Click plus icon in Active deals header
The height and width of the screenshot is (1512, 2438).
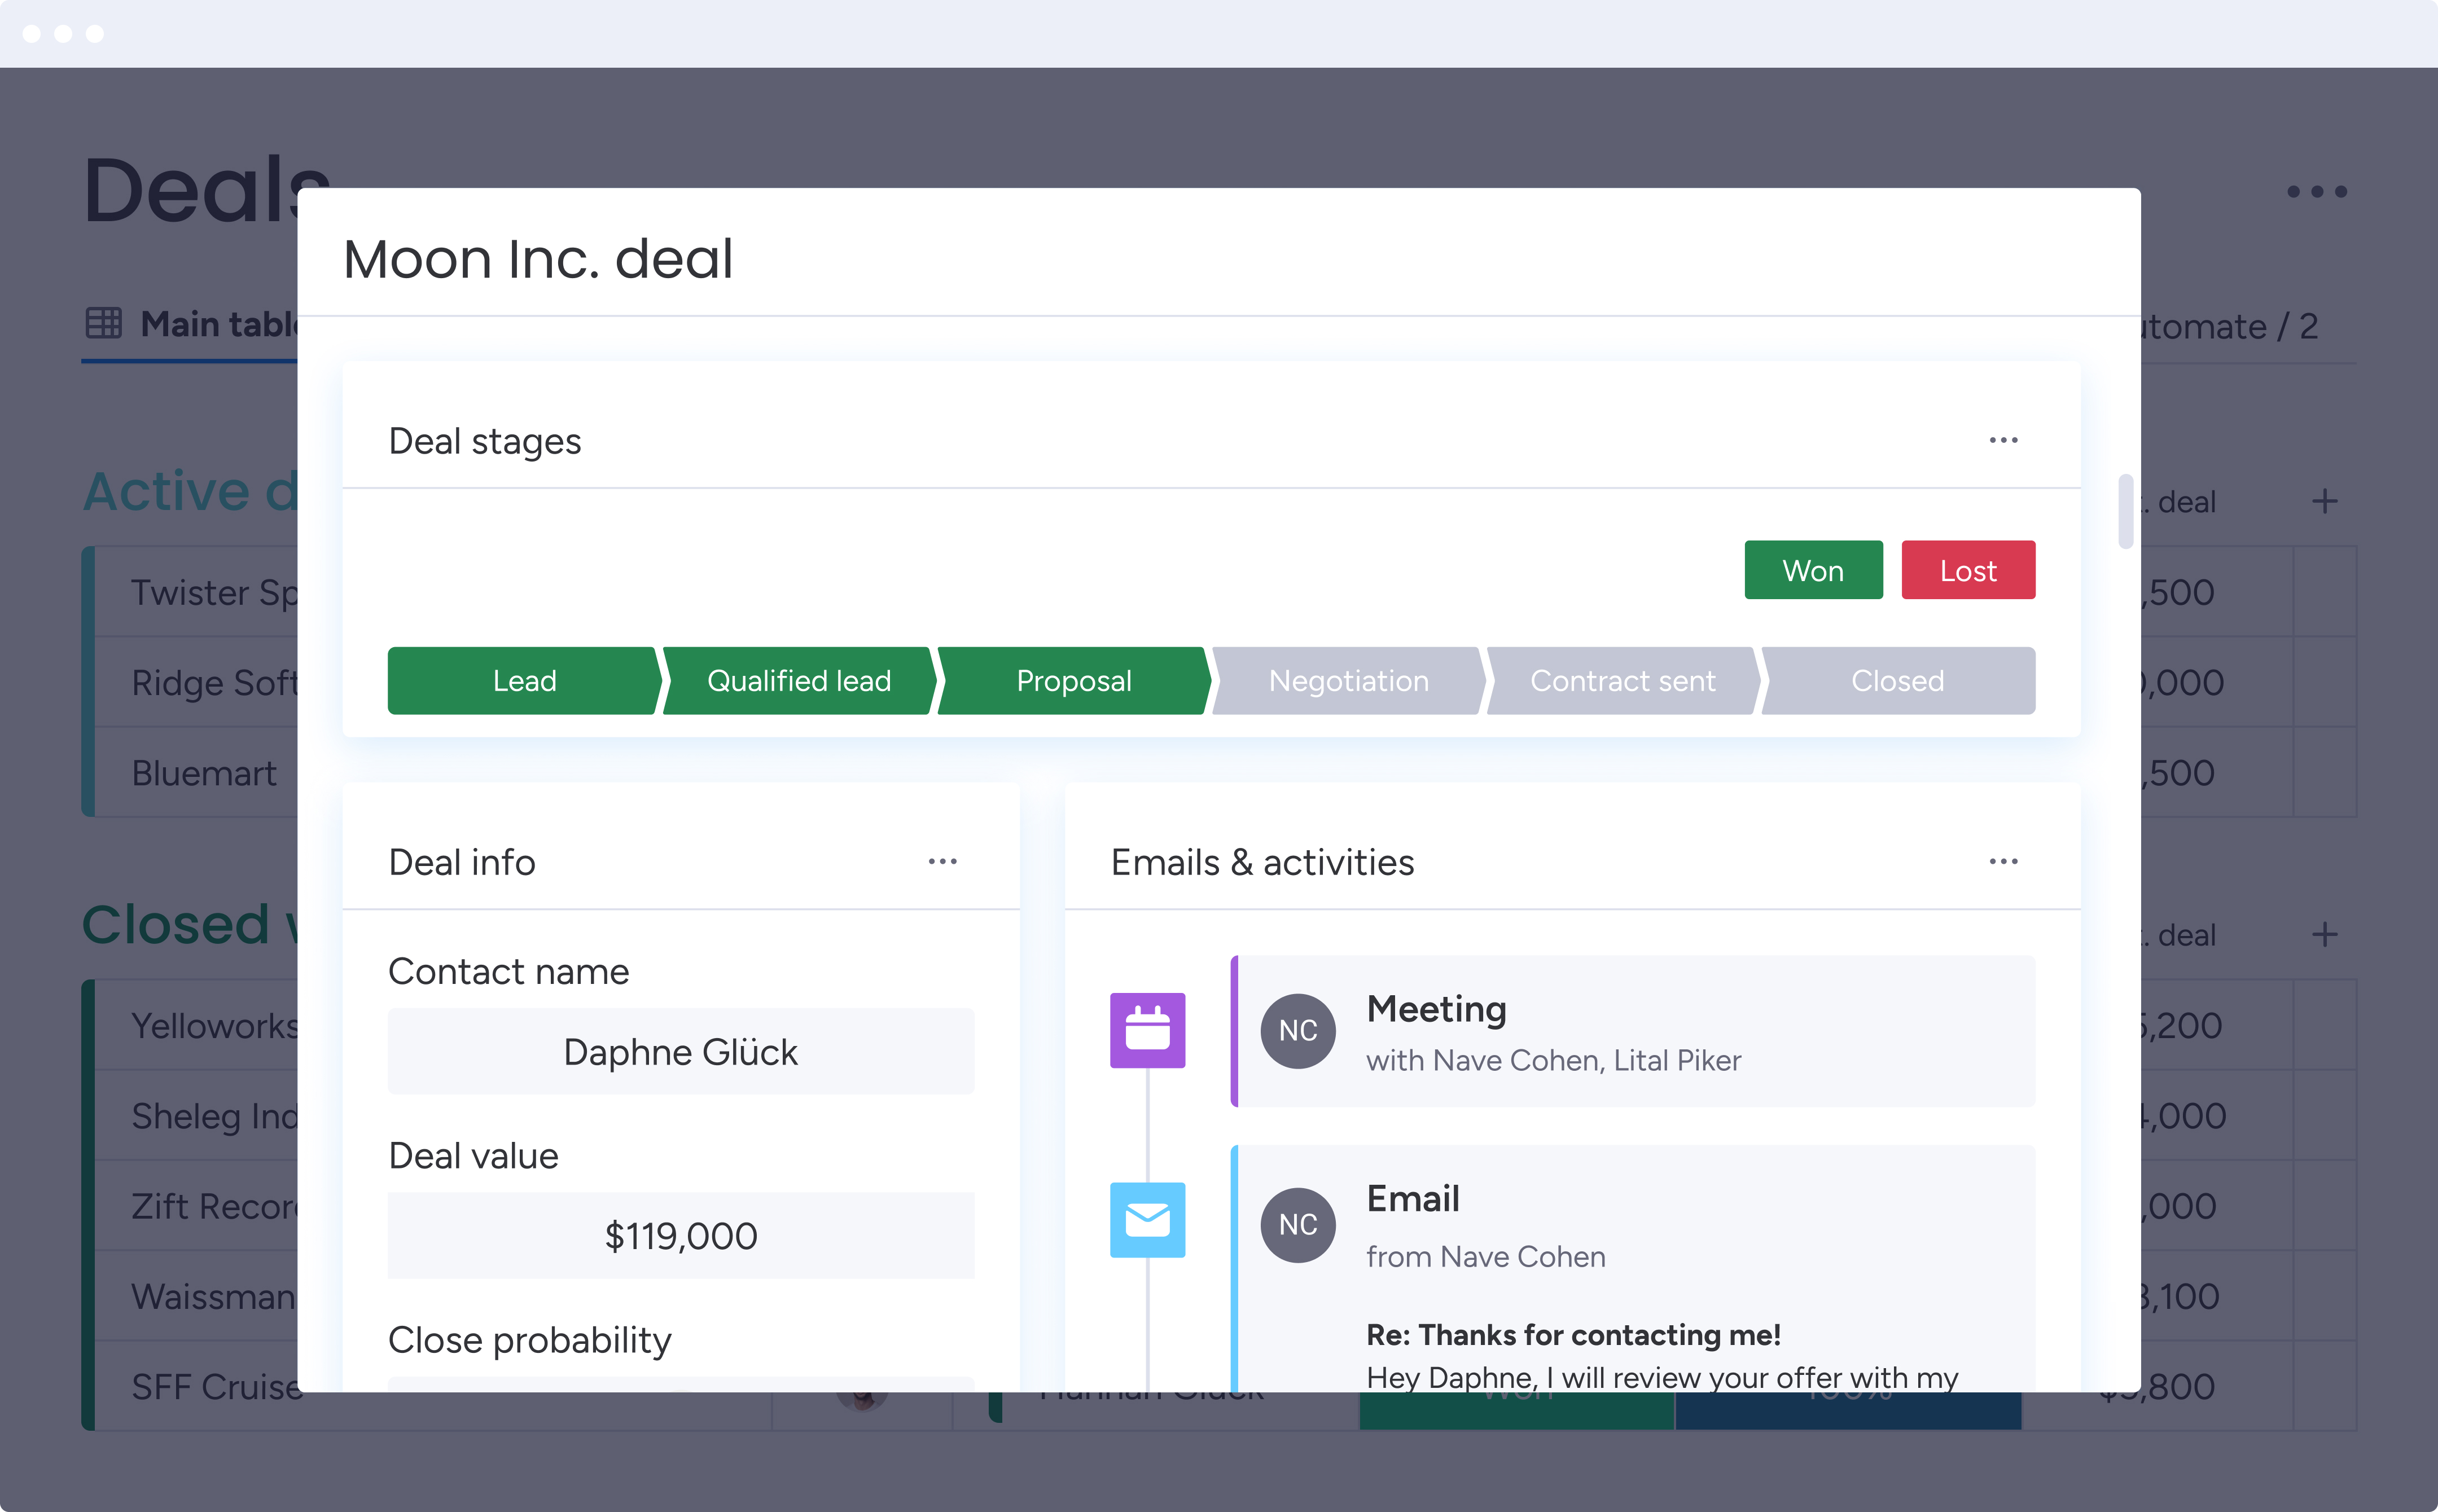pos(2324,501)
